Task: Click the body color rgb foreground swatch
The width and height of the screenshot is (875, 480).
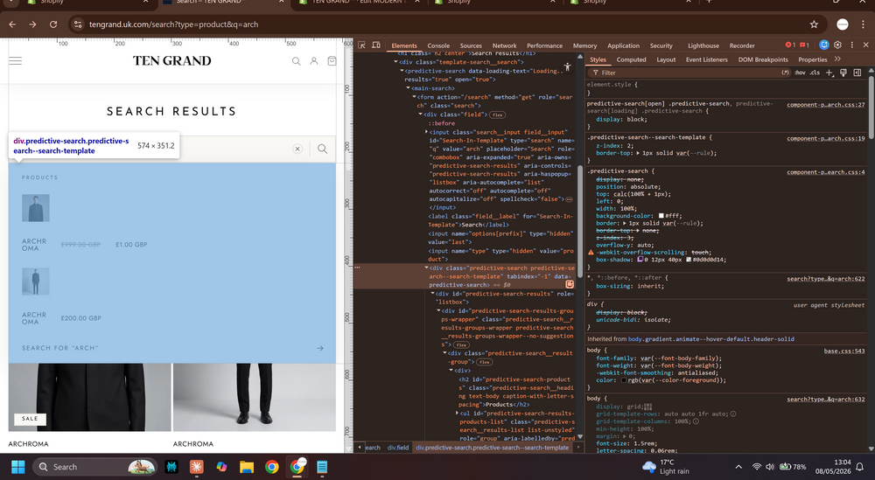Action: [x=623, y=380]
